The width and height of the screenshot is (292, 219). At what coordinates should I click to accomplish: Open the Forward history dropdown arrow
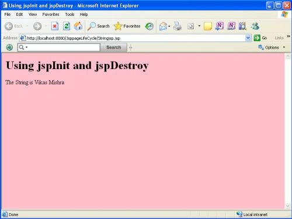pyautogui.click(x=46, y=26)
